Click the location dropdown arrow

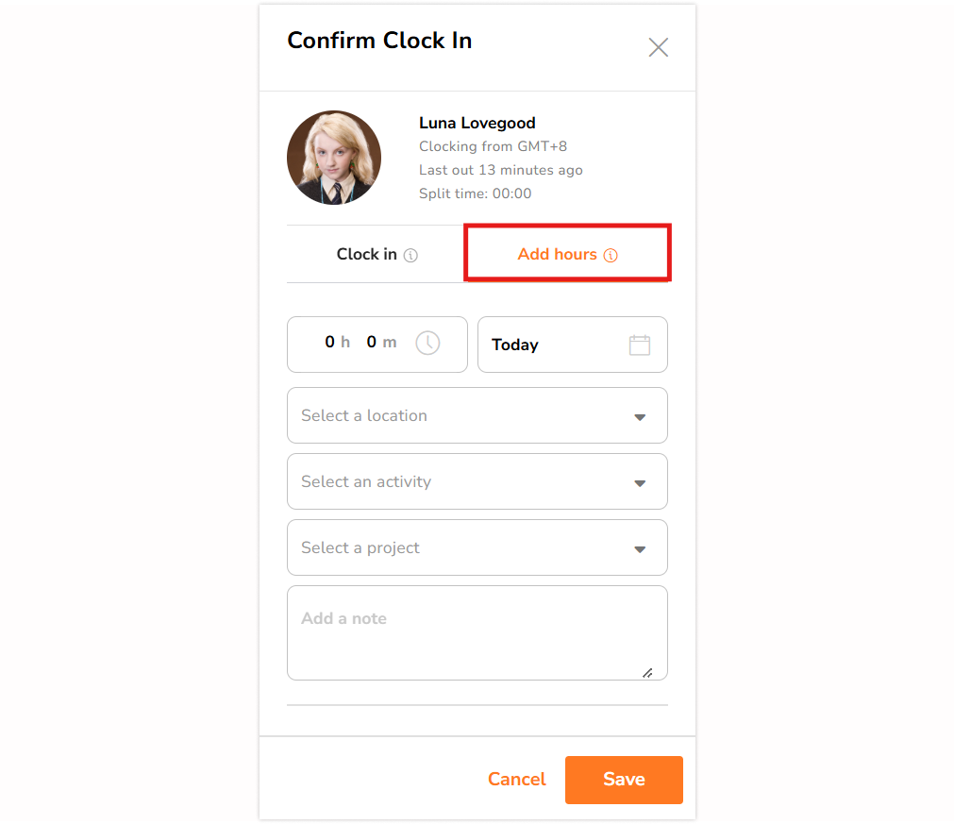click(640, 417)
